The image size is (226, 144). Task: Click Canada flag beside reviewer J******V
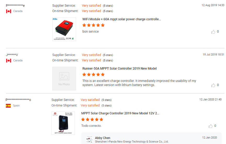[9, 60]
